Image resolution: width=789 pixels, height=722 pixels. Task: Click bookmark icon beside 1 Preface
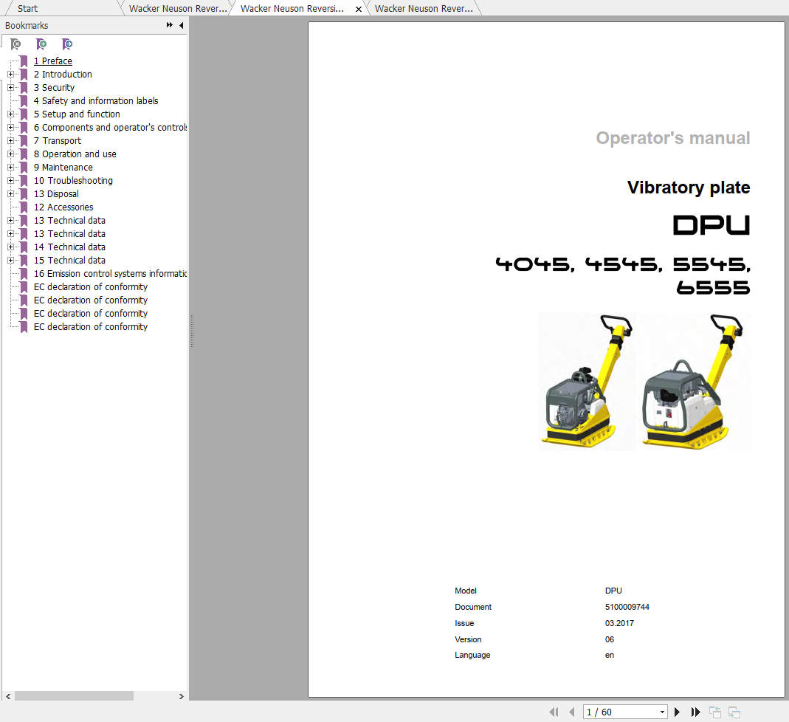pyautogui.click(x=24, y=61)
